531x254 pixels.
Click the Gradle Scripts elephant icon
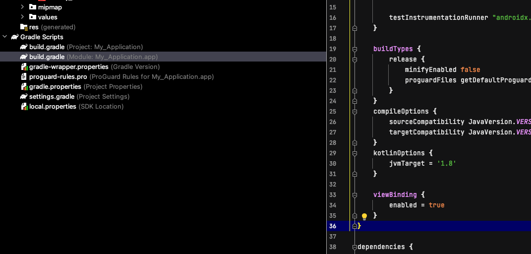(x=14, y=37)
